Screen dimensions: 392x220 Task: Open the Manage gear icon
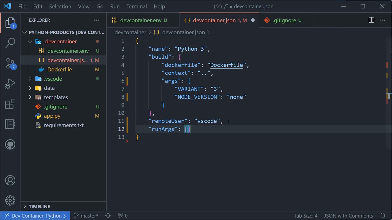coord(10,200)
